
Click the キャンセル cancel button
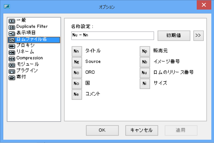(x=142, y=130)
